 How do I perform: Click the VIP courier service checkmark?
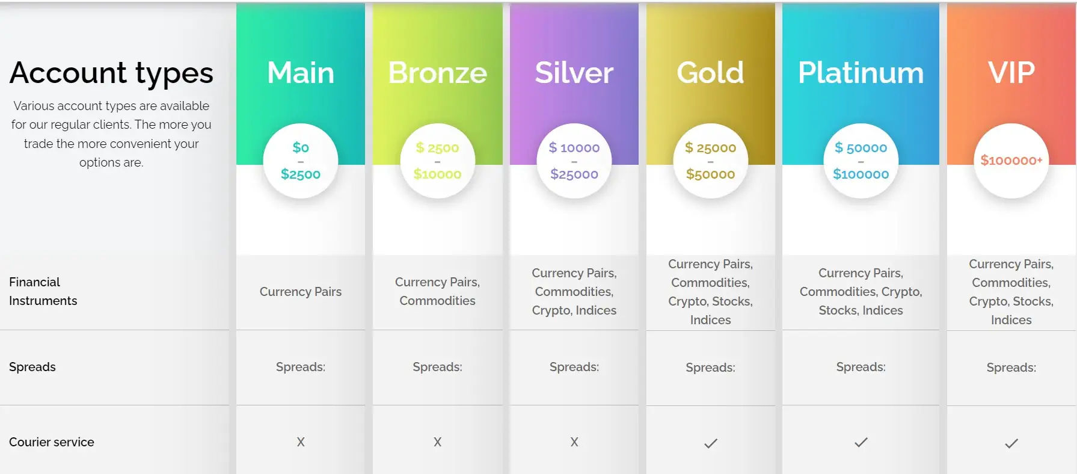(1011, 443)
